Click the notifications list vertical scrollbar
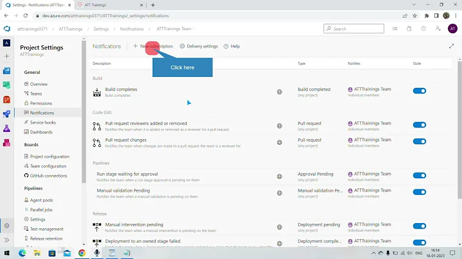462x259 pixels. (459, 129)
